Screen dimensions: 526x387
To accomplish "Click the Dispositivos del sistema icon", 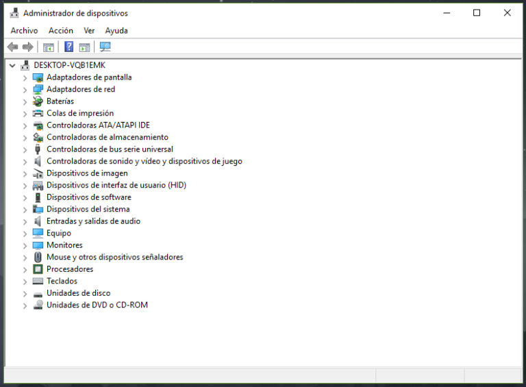I will [x=38, y=210].
